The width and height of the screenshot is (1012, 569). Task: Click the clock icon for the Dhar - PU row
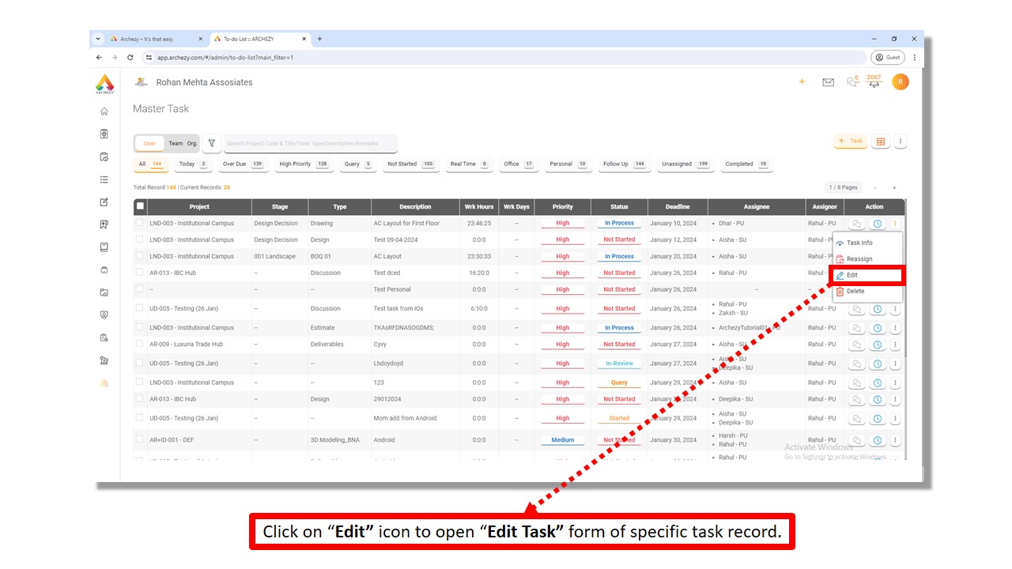(x=878, y=224)
